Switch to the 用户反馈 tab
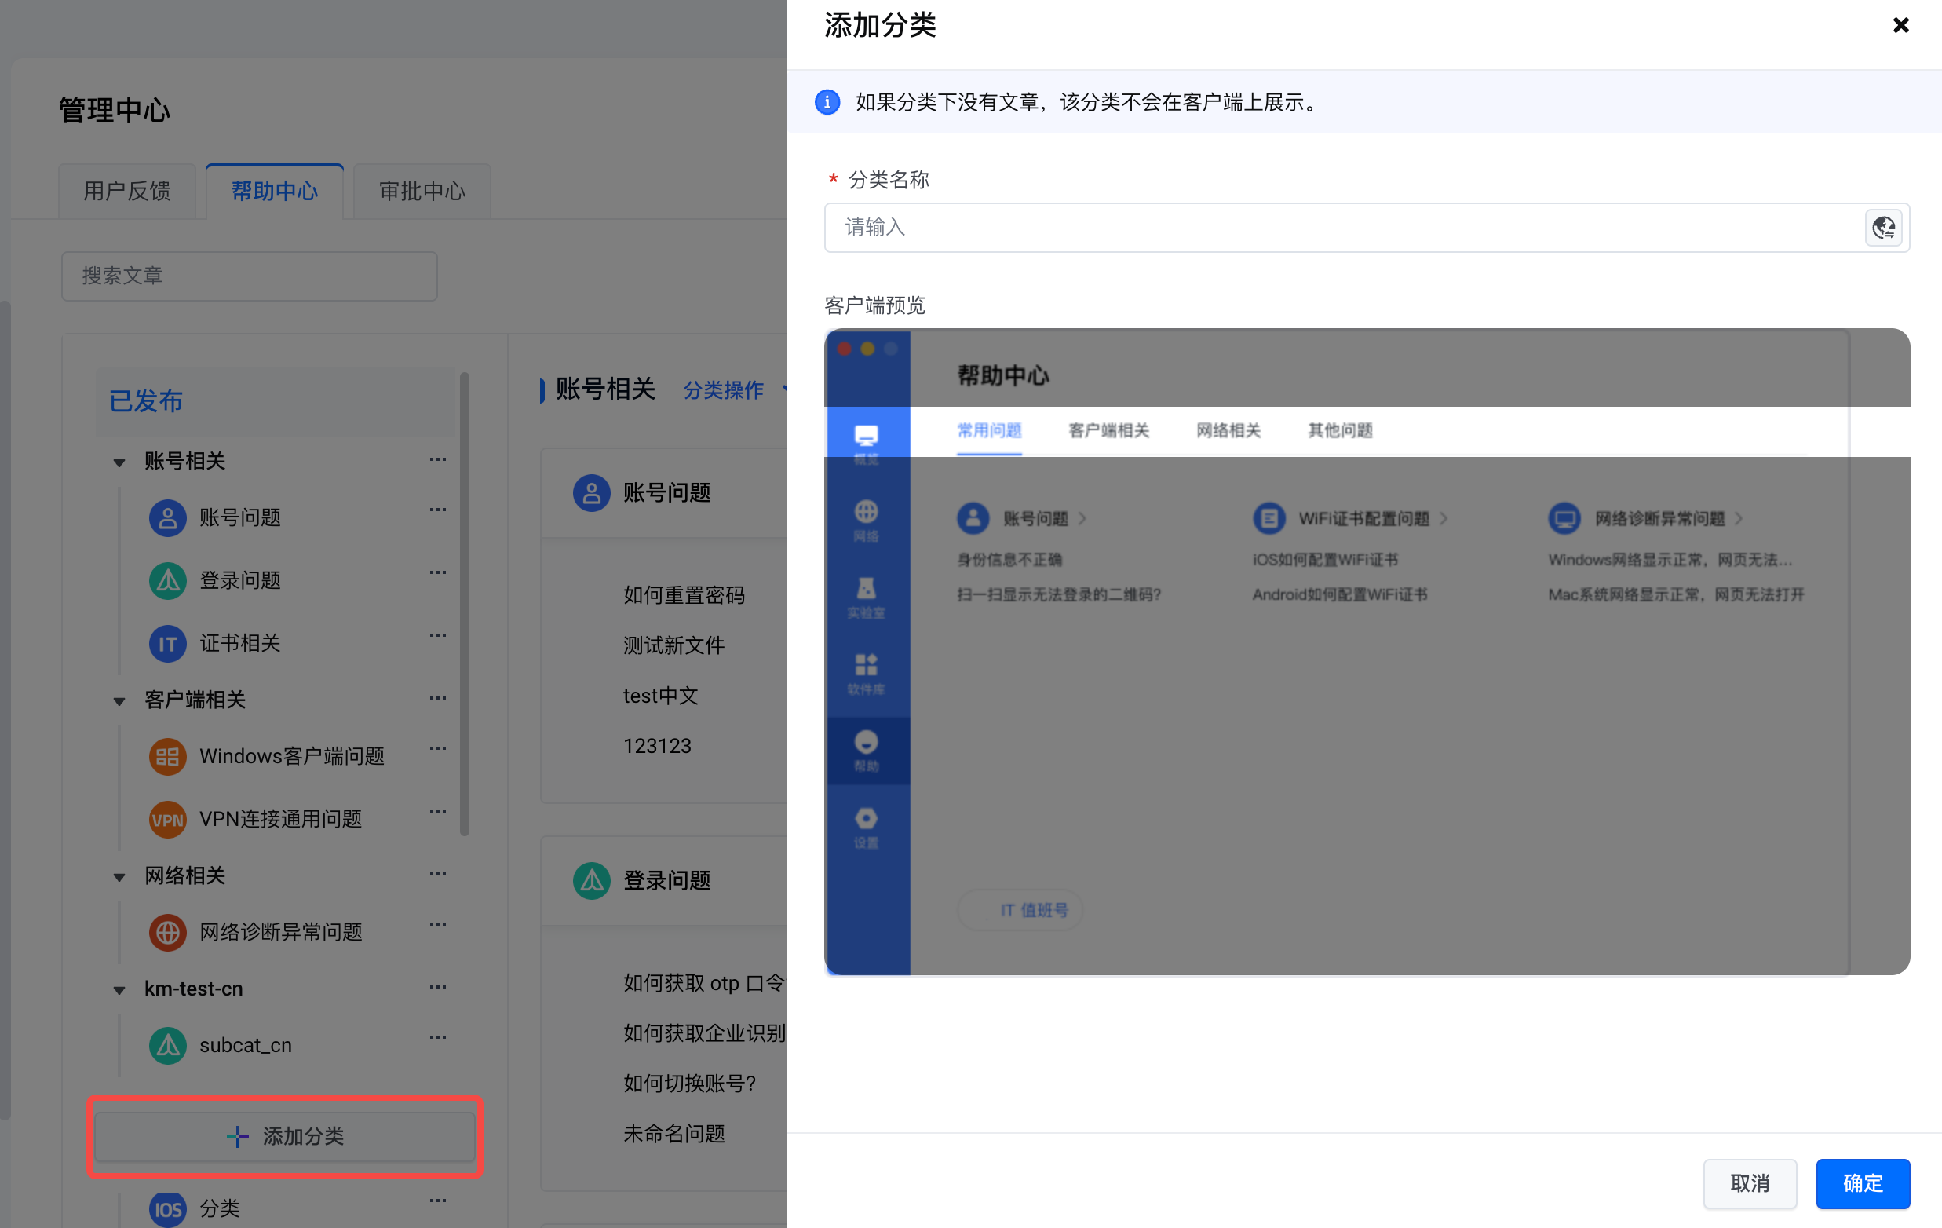1942x1228 pixels. click(x=127, y=192)
